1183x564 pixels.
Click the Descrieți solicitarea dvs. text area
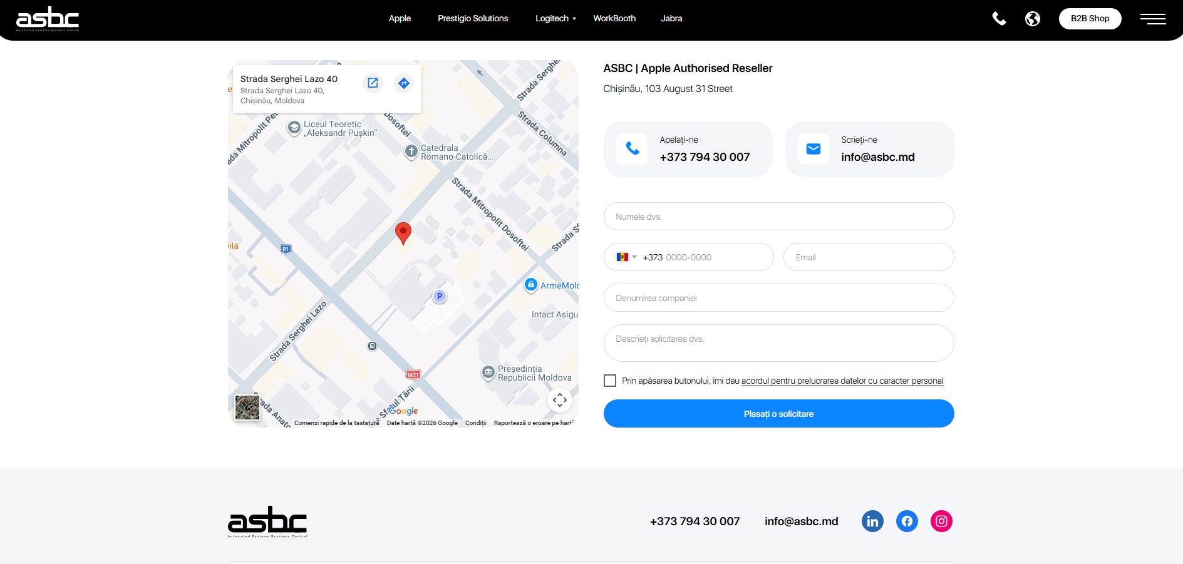click(x=778, y=343)
